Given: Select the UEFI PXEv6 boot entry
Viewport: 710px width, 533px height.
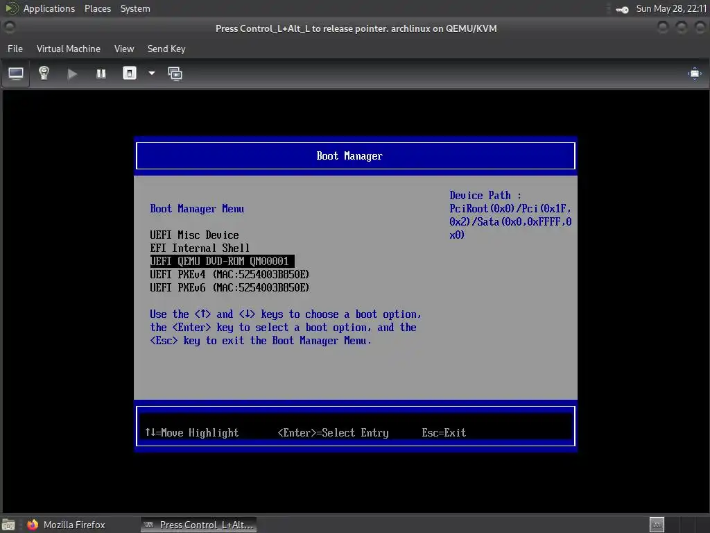Looking at the screenshot, I should tap(230, 287).
